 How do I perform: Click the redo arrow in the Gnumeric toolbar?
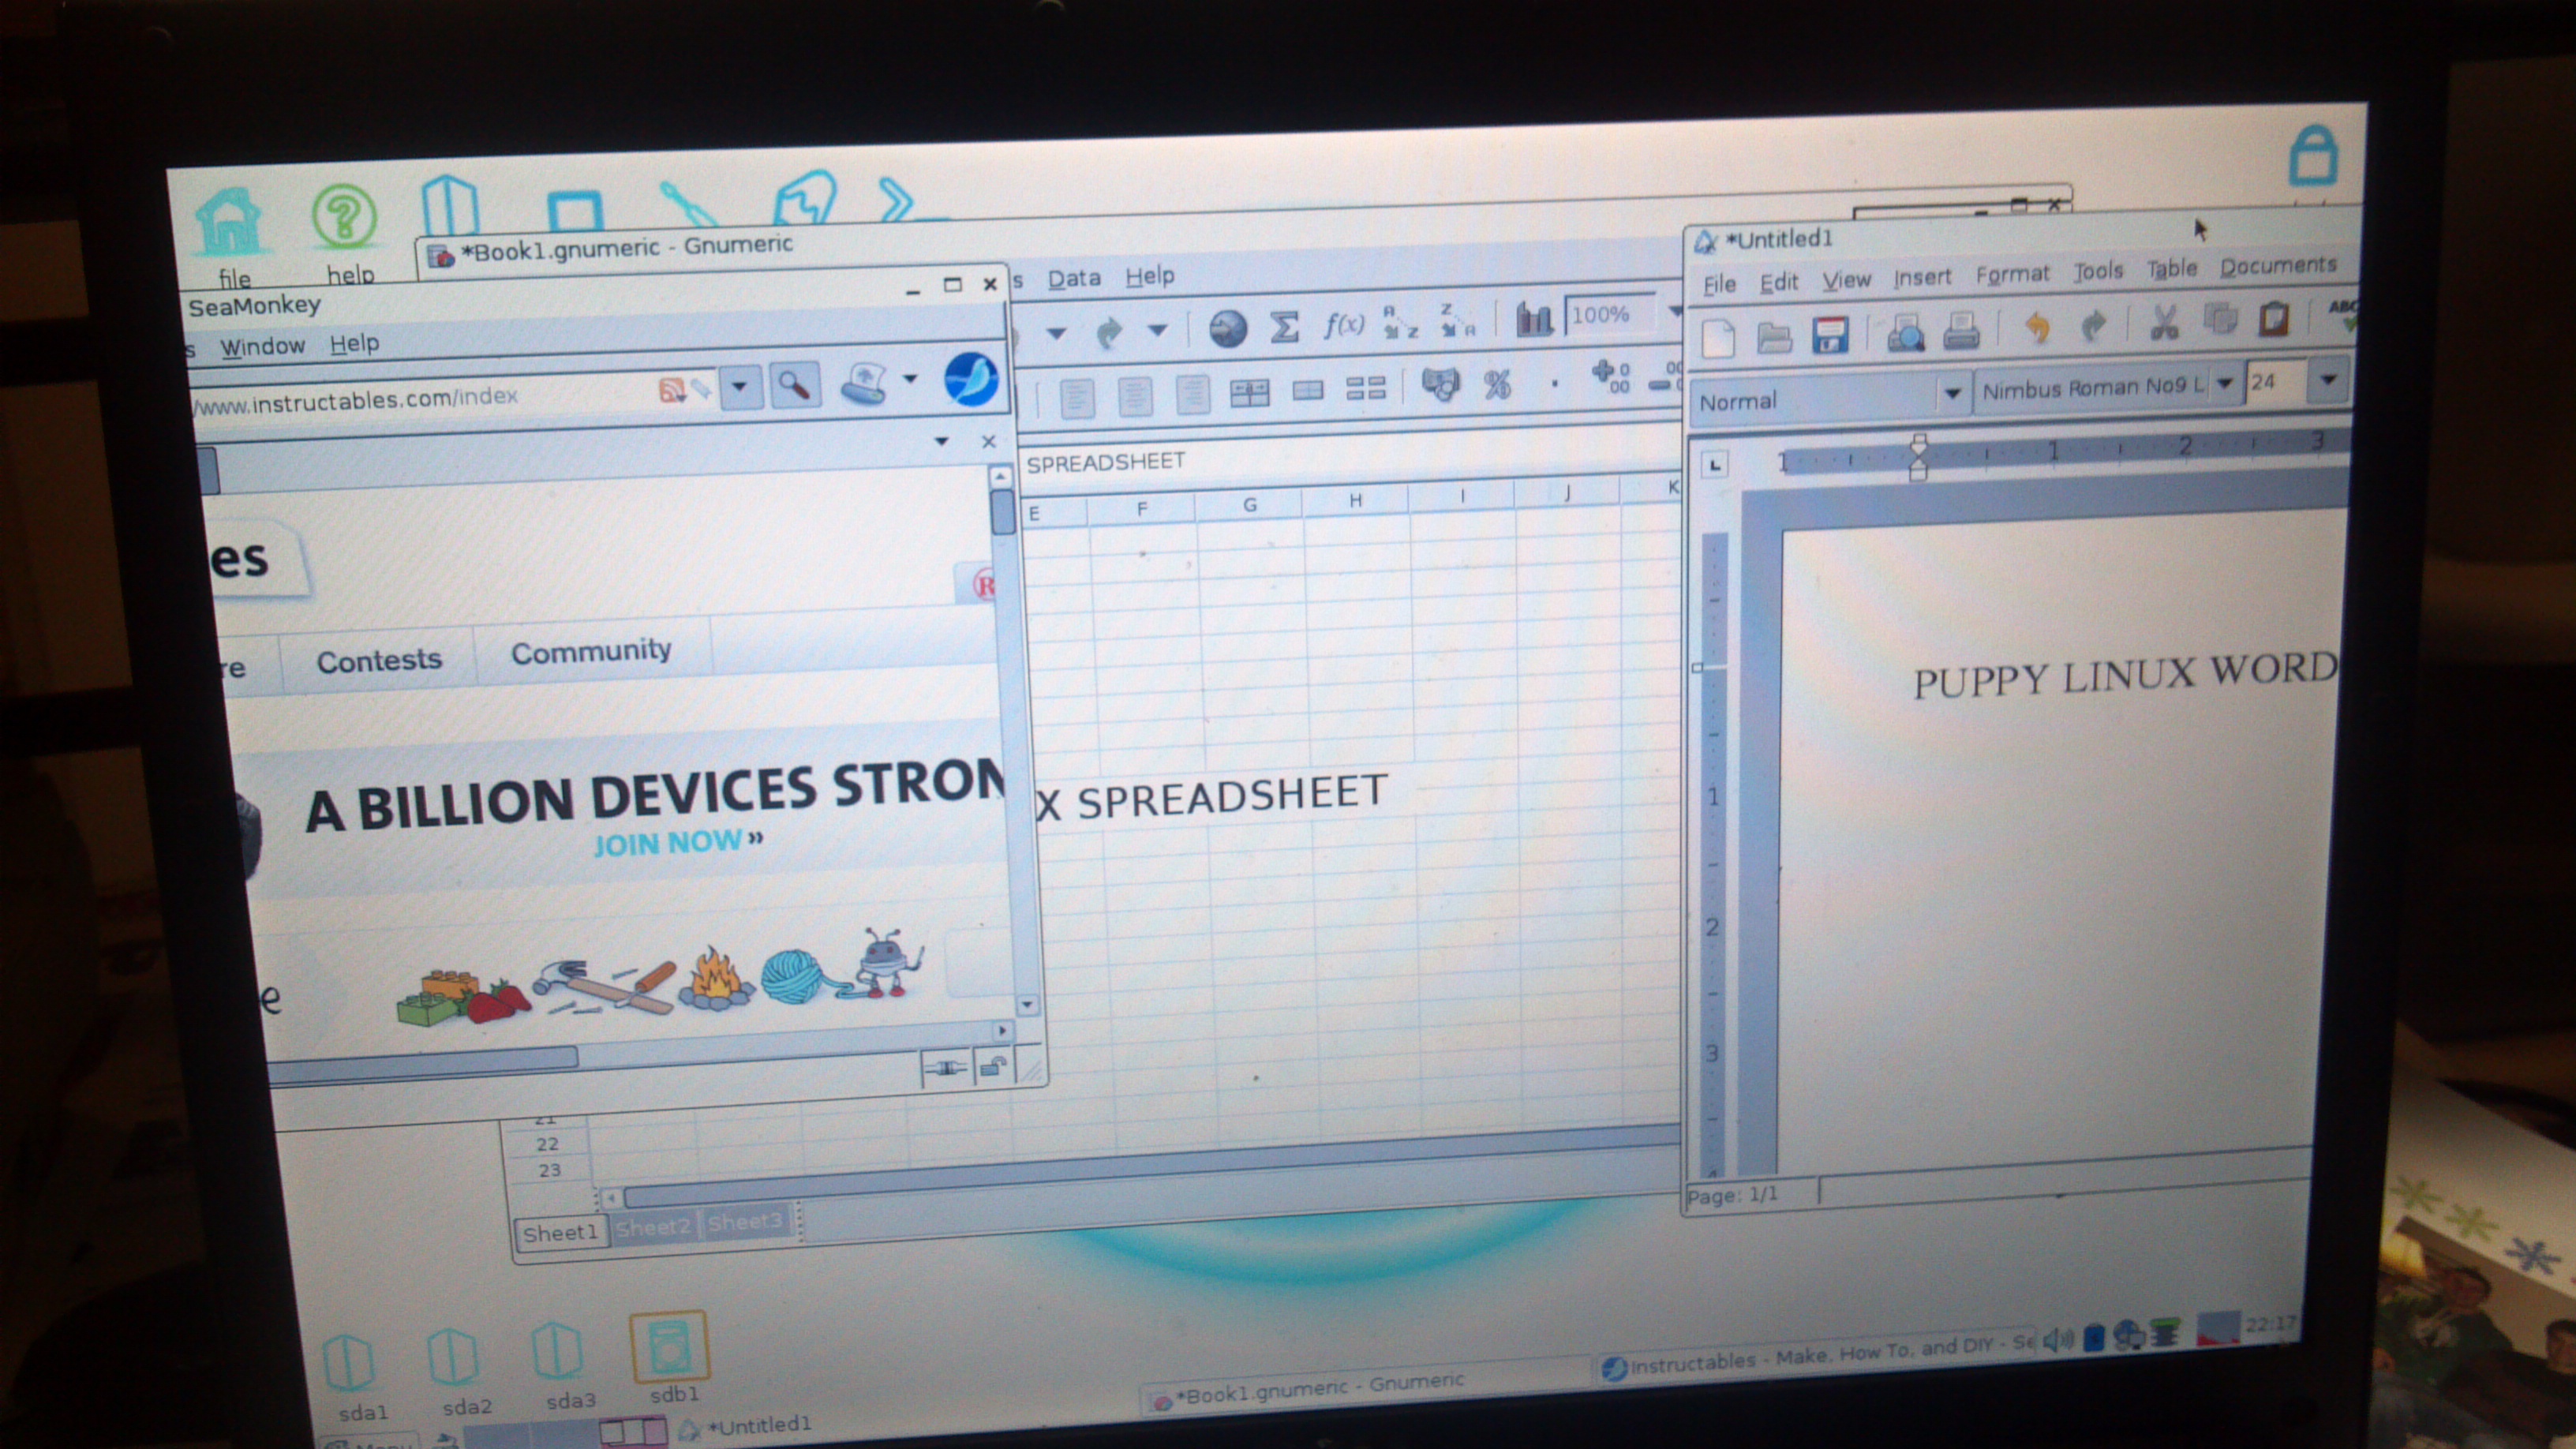click(x=1108, y=332)
